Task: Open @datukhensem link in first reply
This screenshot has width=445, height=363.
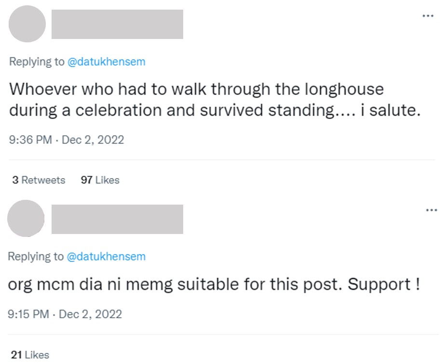Action: point(107,62)
